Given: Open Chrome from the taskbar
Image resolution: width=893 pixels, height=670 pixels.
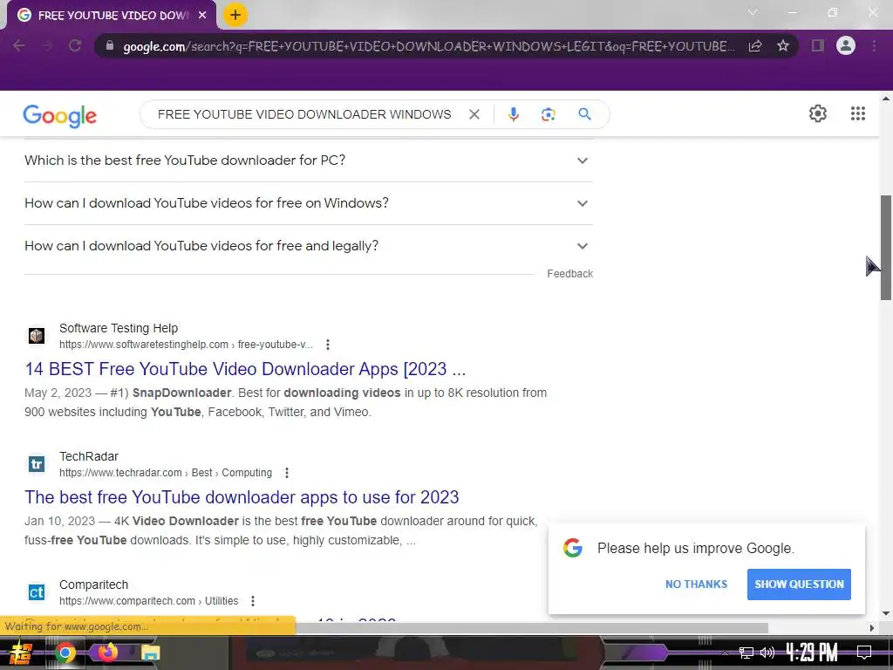Looking at the screenshot, I should point(65,653).
